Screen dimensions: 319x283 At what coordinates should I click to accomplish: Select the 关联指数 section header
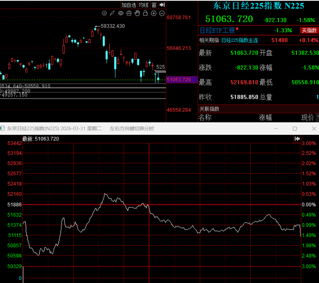(209, 109)
